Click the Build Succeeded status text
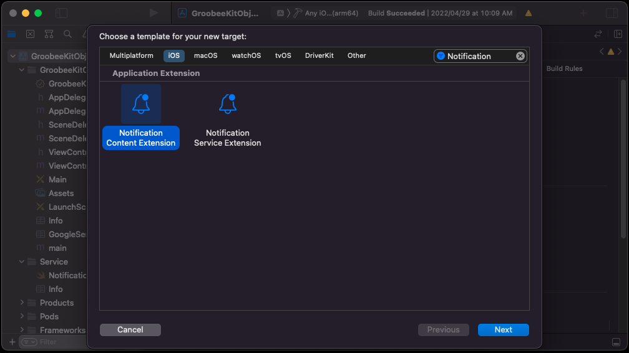The image size is (629, 353). click(x=396, y=13)
